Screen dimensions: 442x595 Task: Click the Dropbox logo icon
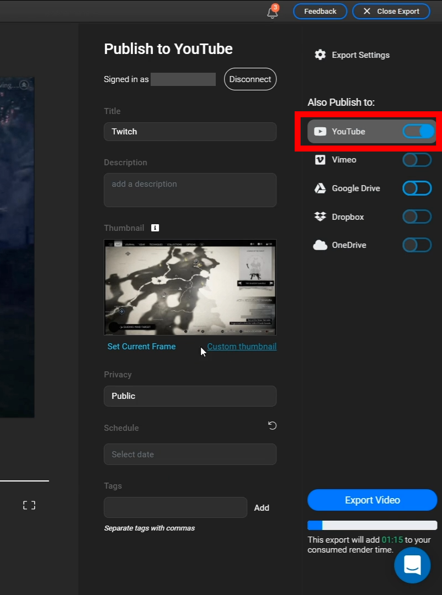320,217
